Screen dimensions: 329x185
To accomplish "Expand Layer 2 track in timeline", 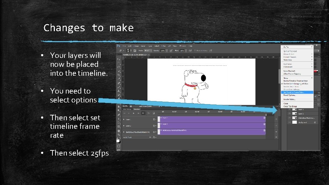I will (x=124, y=126).
